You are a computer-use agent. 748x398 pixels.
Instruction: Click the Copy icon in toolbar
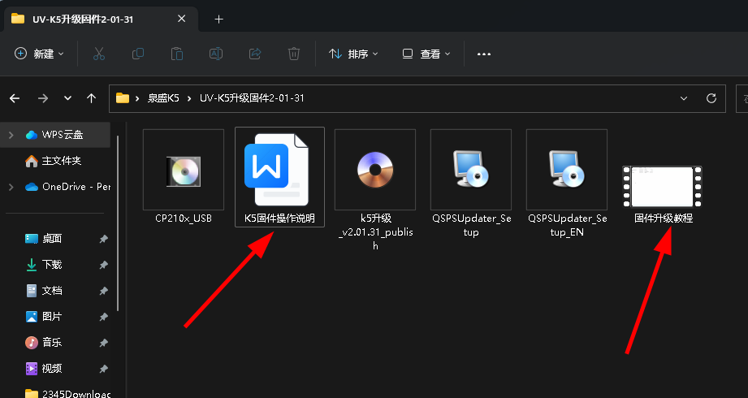tap(138, 54)
